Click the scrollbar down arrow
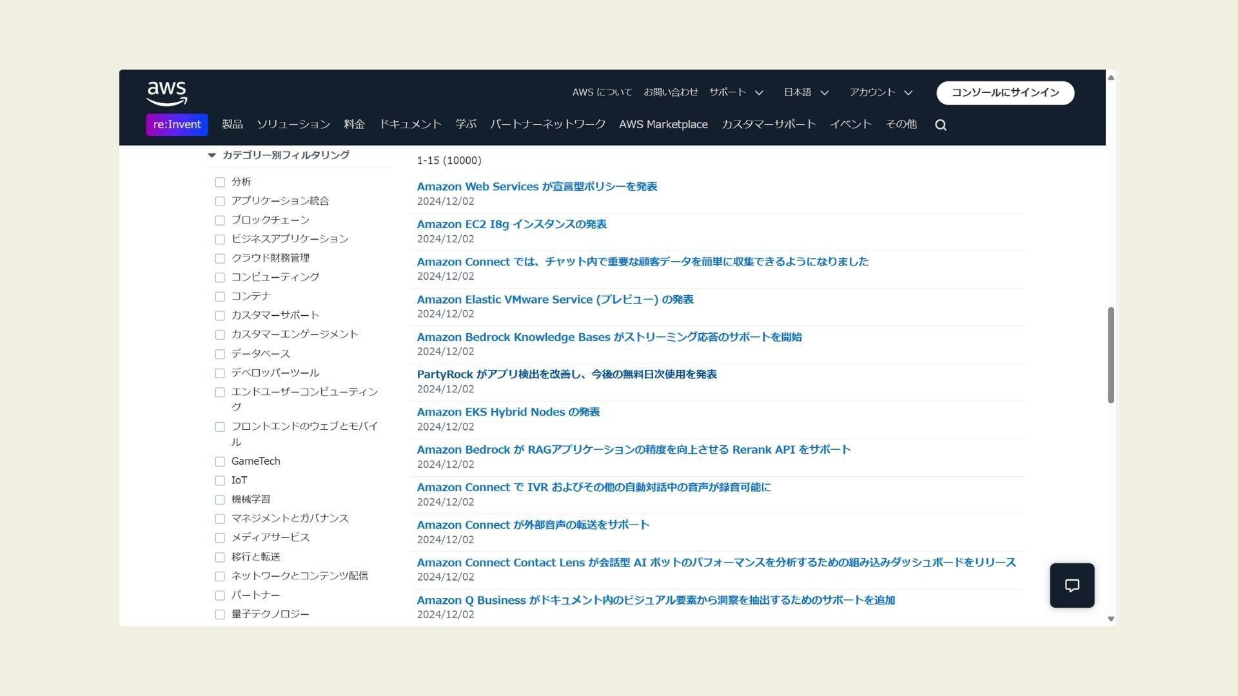The height and width of the screenshot is (696, 1238). (x=1111, y=619)
